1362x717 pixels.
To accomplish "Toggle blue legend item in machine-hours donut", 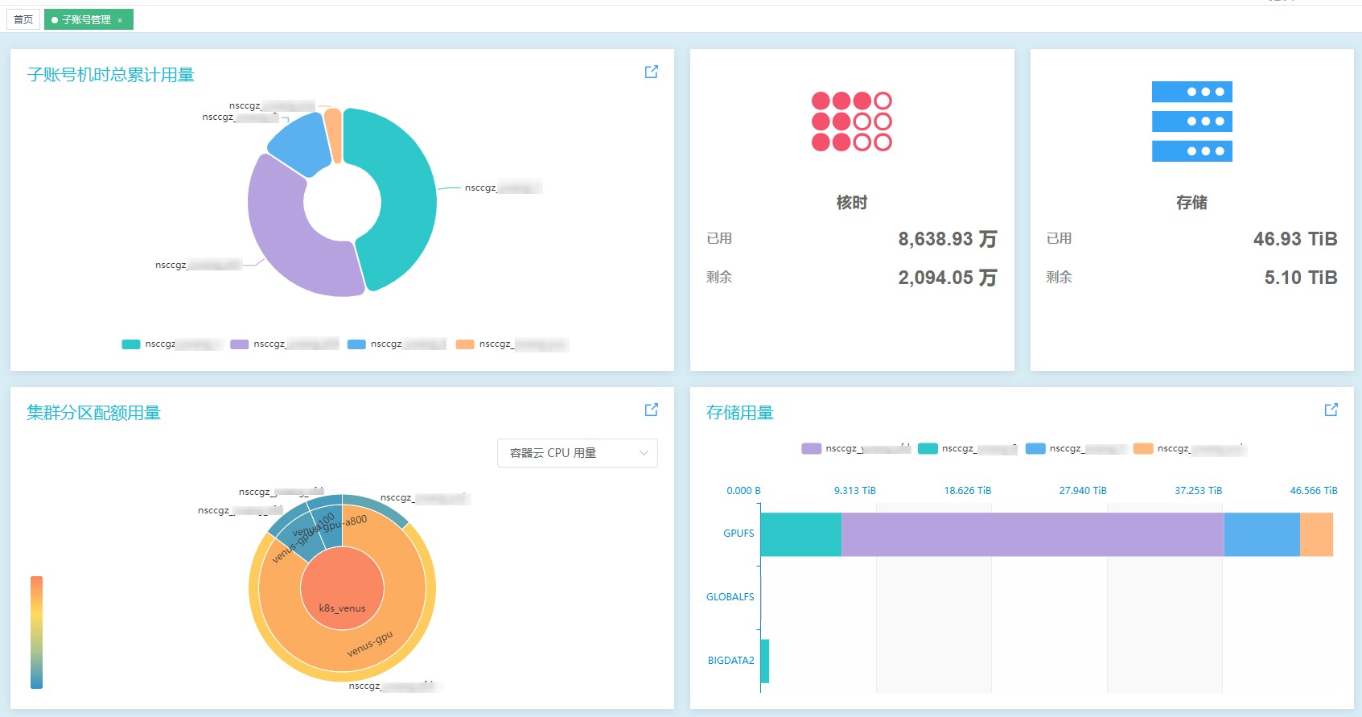I will [356, 344].
